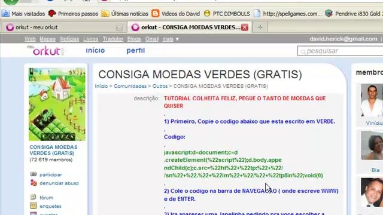This screenshot has height=215, width=383.
Task: Click Outros in the breadcrumb
Action: click(160, 86)
